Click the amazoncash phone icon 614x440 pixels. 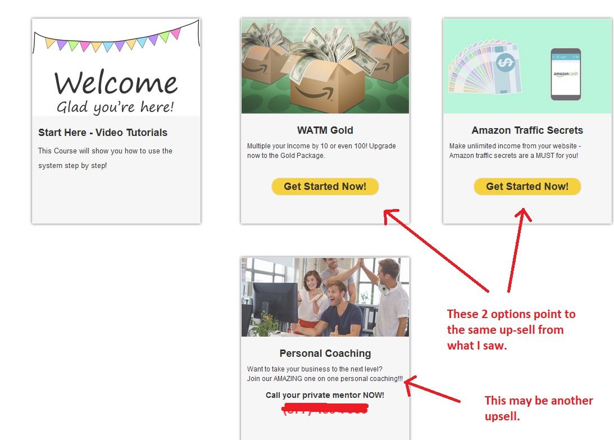click(x=566, y=74)
